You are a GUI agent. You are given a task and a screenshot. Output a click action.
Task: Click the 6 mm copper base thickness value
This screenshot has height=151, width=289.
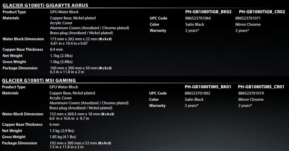tap(54, 124)
